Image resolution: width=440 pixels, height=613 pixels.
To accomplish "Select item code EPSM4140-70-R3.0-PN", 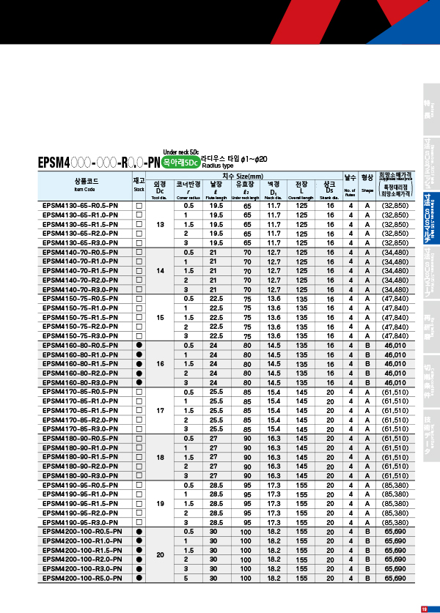I will (80, 290).
